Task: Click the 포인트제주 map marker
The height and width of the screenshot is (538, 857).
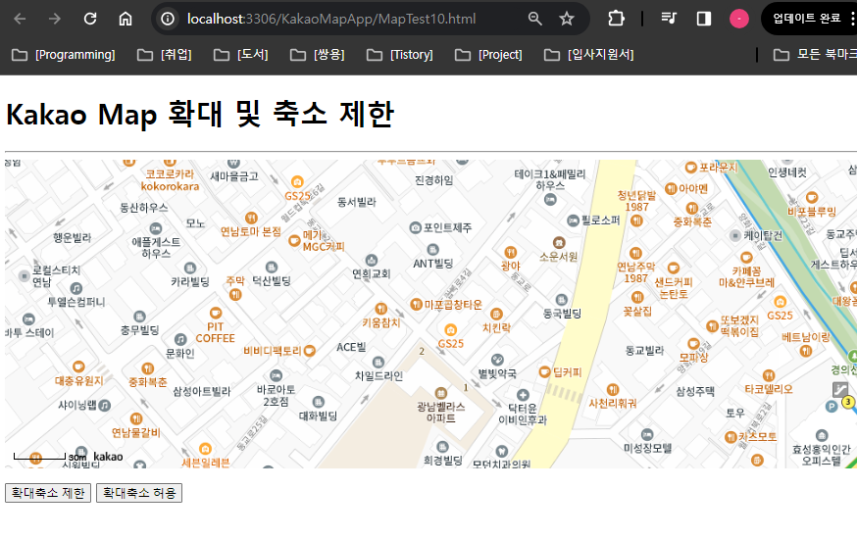Action: point(416,227)
